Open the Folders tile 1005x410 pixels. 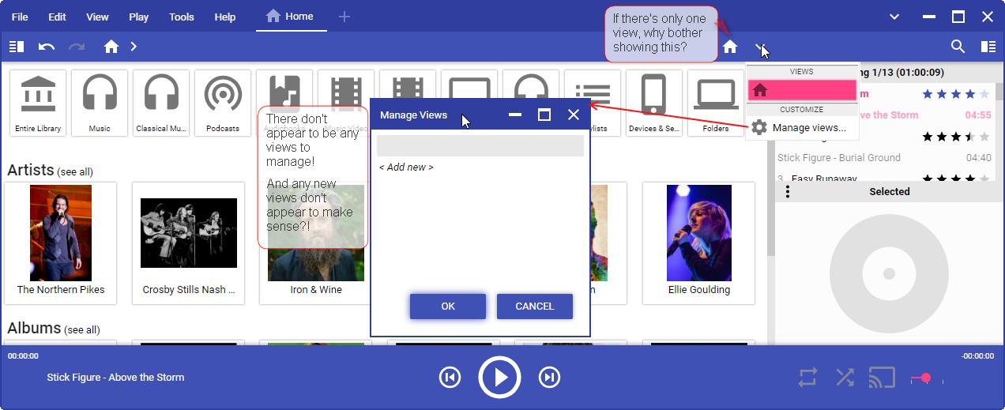[x=715, y=103]
